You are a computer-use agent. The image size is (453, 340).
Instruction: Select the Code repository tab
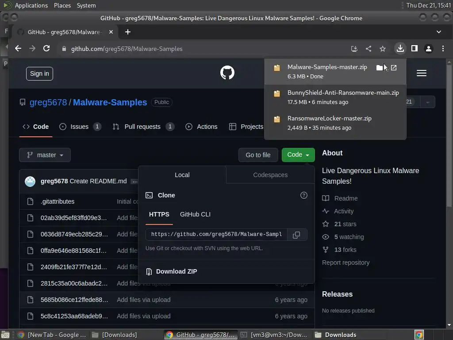[35, 127]
